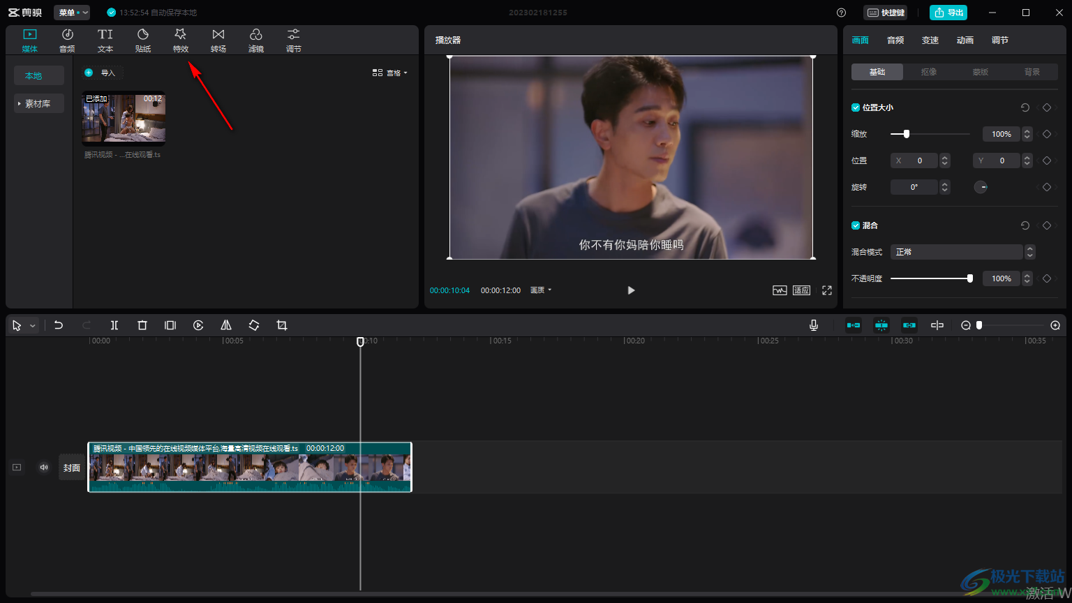Open the 宫格 view mode dropdown
Screen dimensions: 1072x603
pos(390,73)
